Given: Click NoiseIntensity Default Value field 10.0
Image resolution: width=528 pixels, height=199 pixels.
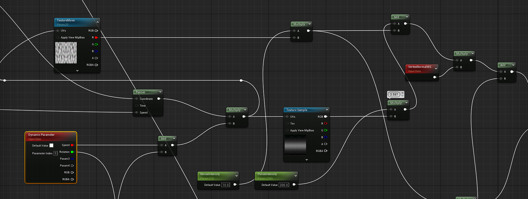Looking at the screenshot, I should coord(225,185).
